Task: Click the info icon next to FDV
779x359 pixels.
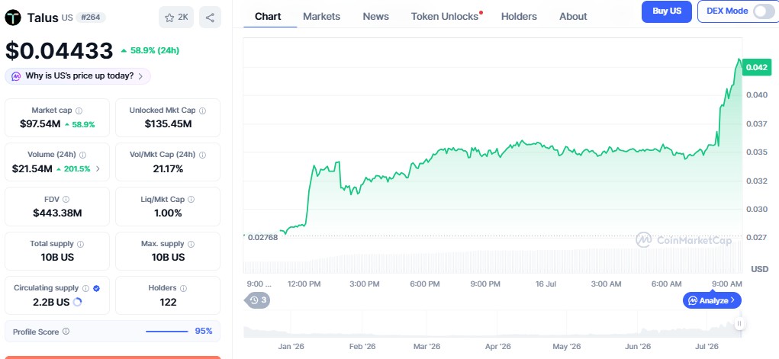Action: [66, 199]
